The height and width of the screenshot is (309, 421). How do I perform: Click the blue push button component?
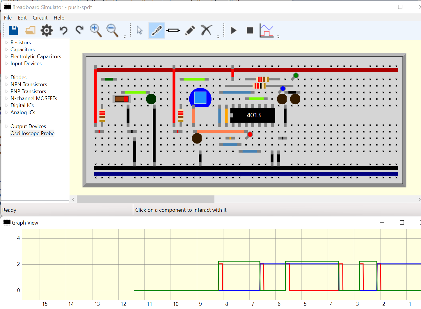200,98
